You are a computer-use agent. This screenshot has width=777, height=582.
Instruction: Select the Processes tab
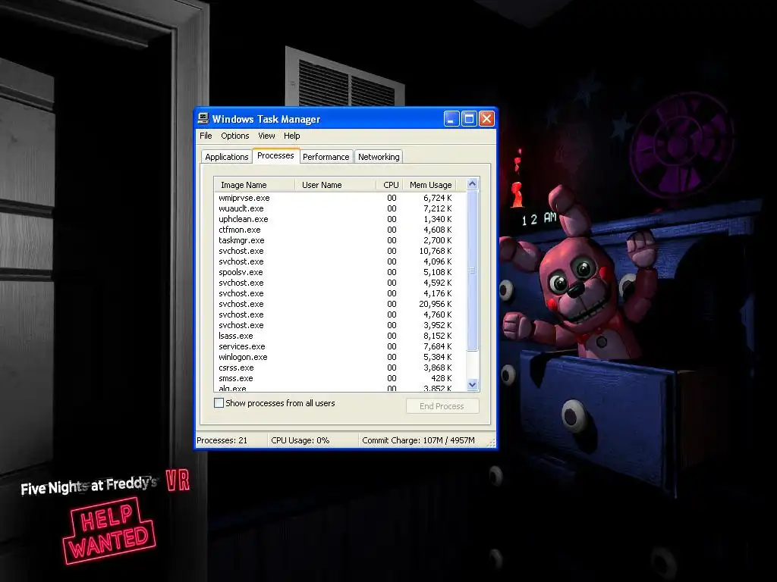(x=275, y=155)
